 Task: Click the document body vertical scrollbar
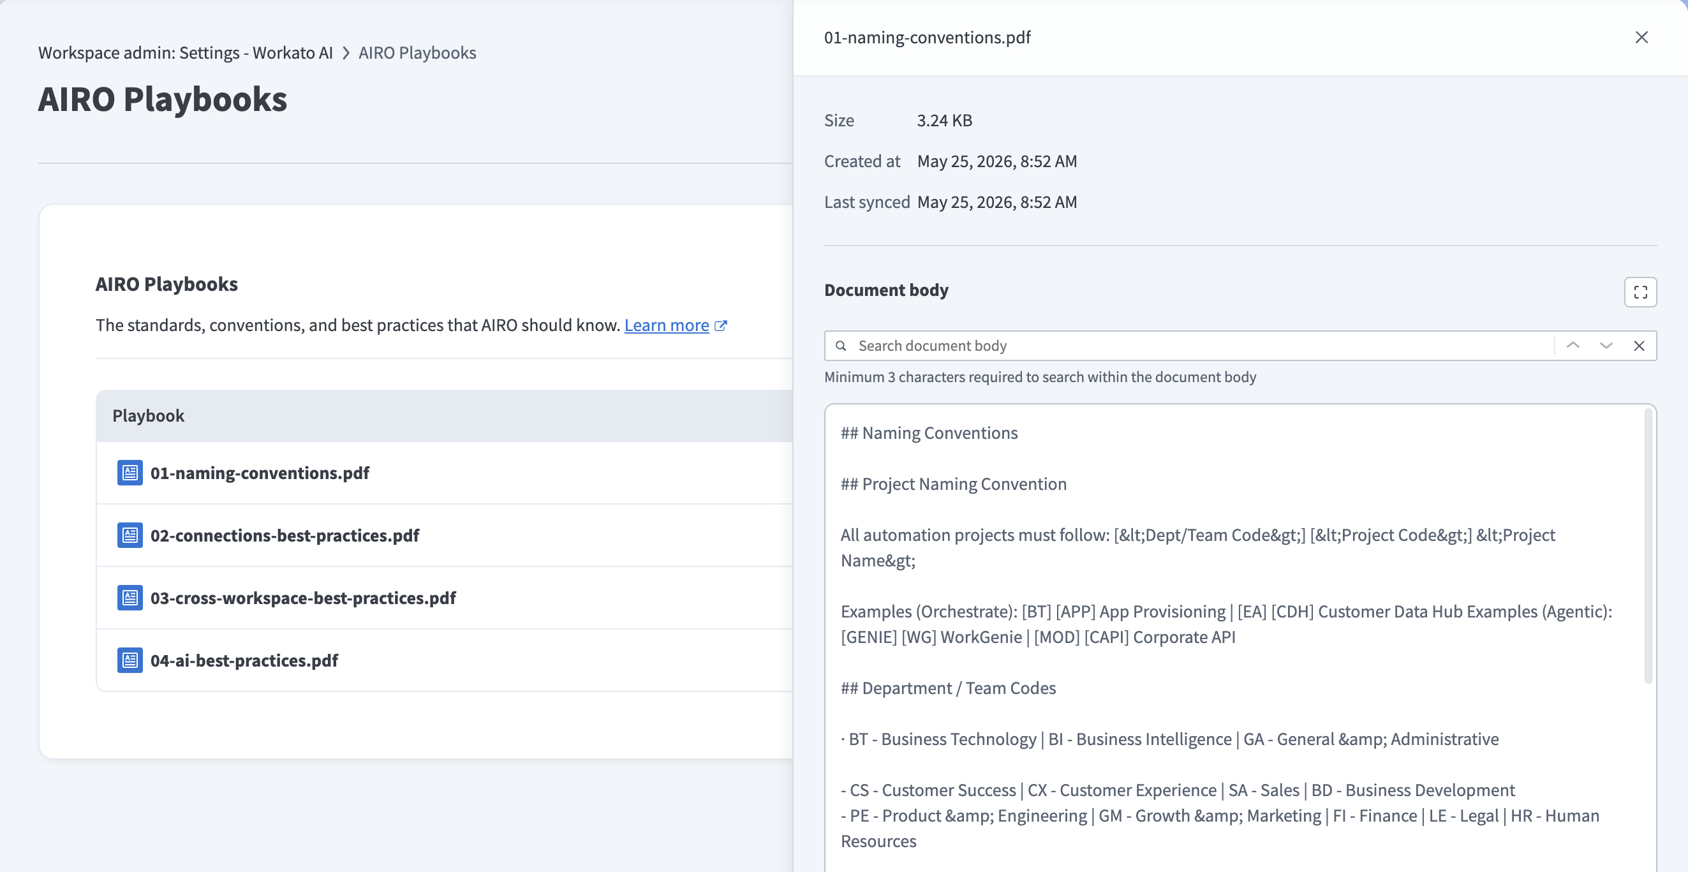click(1647, 546)
